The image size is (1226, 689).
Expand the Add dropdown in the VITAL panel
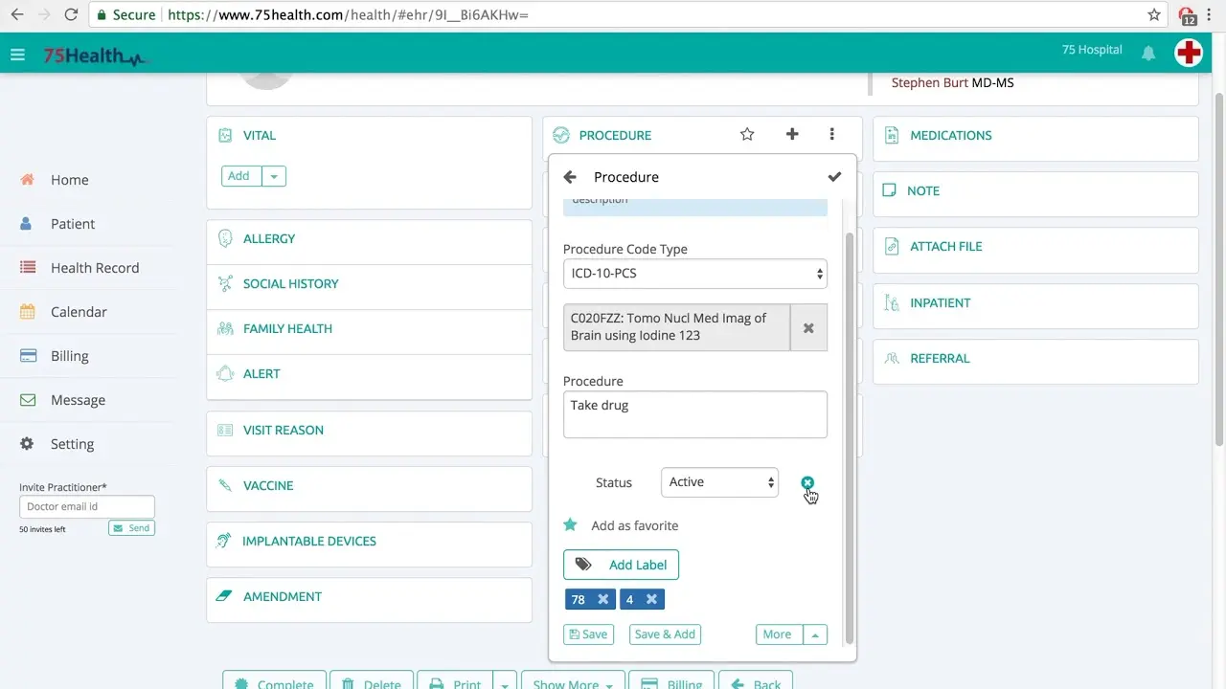pyautogui.click(x=274, y=176)
